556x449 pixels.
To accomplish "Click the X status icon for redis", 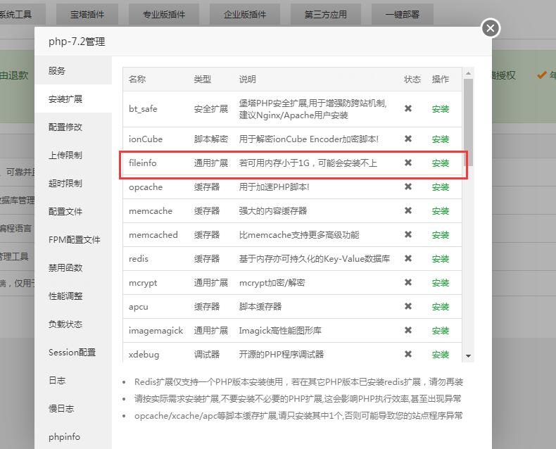I will coord(408,259).
